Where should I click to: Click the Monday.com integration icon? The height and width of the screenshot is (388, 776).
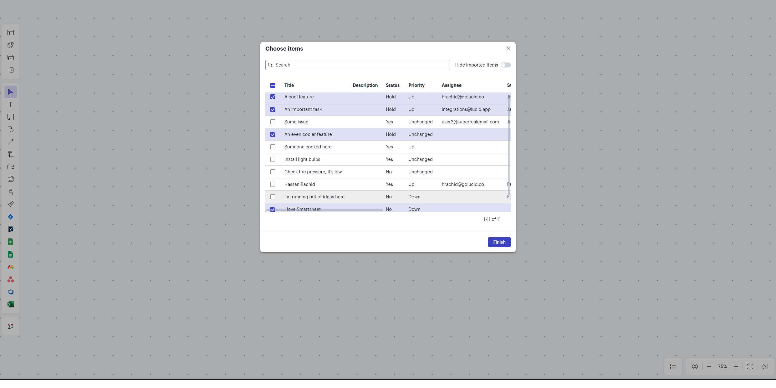pyautogui.click(x=11, y=267)
